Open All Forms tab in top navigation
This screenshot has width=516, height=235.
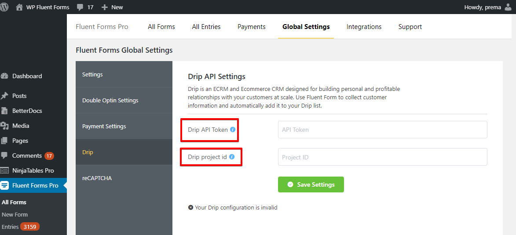coord(161,27)
